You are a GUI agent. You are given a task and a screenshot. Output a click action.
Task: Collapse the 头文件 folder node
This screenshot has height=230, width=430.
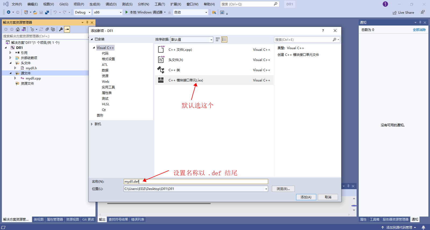click(x=10, y=63)
